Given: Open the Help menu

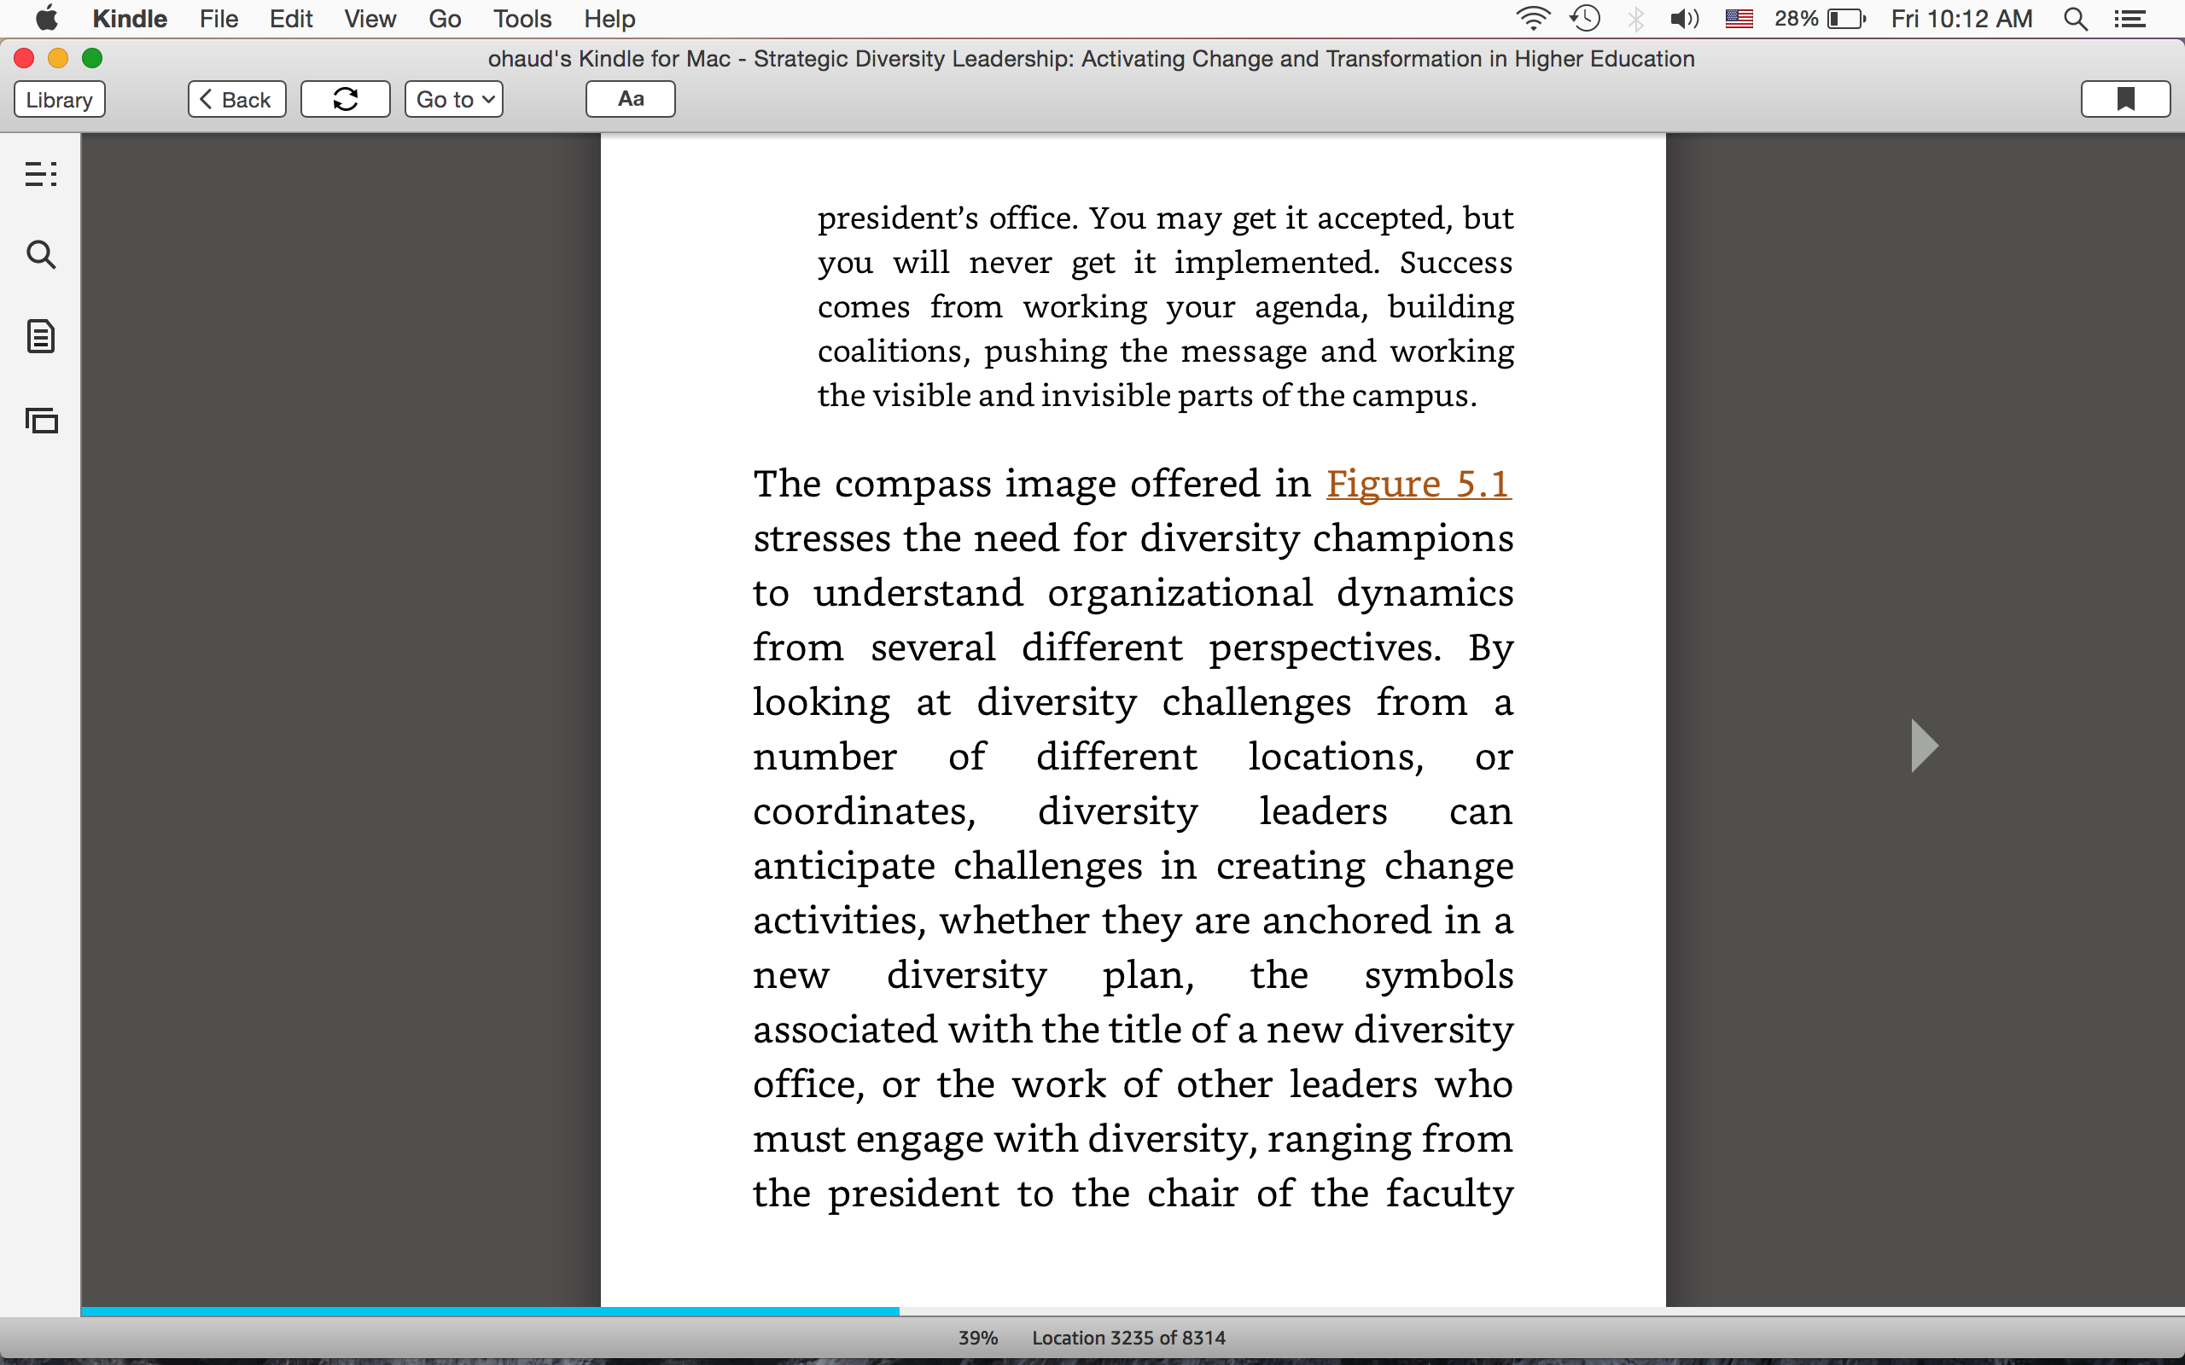Looking at the screenshot, I should [x=609, y=18].
